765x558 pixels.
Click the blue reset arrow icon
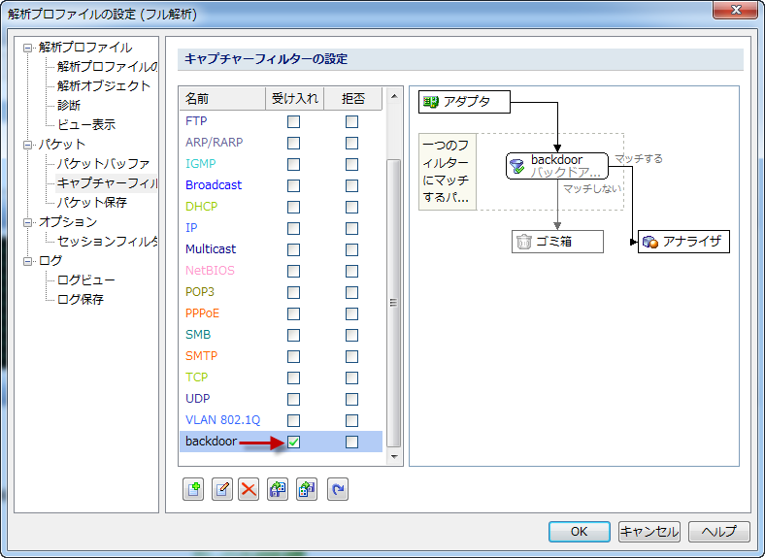337,490
